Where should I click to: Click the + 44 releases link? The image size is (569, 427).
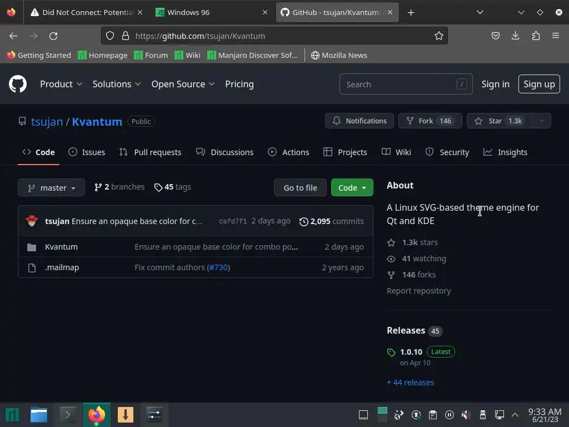(x=411, y=383)
